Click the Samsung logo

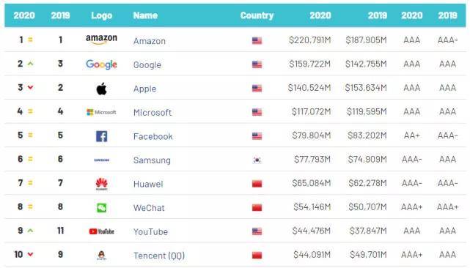(x=102, y=160)
